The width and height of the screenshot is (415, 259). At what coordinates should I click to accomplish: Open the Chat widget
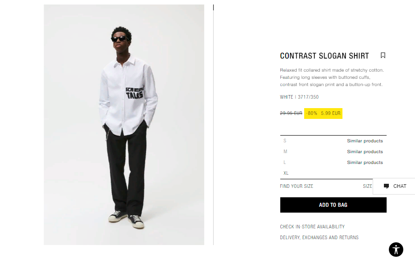click(394, 186)
